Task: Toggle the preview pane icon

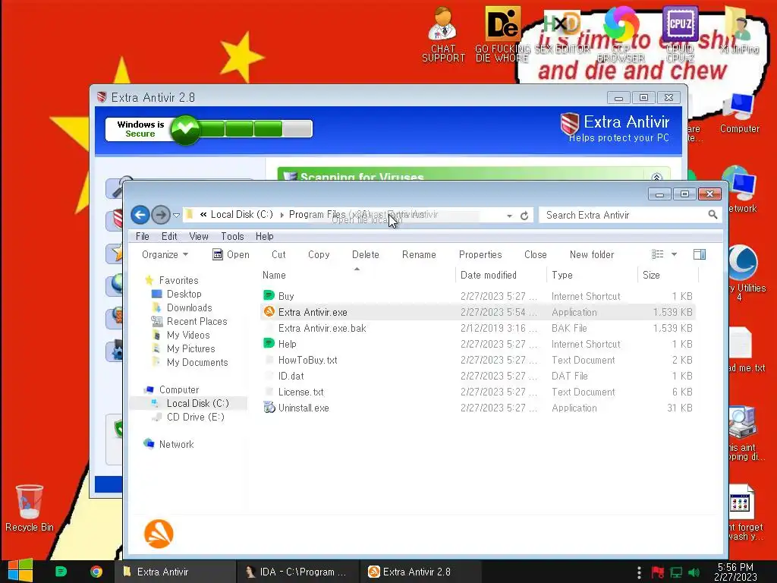Action: tap(700, 254)
